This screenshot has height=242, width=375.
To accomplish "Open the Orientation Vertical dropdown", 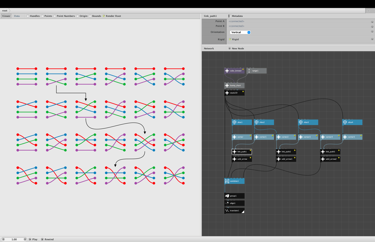I will coord(240,32).
